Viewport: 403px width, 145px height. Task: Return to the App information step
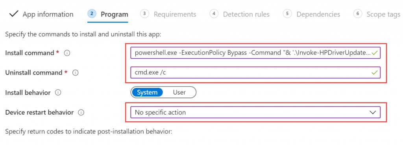48,14
